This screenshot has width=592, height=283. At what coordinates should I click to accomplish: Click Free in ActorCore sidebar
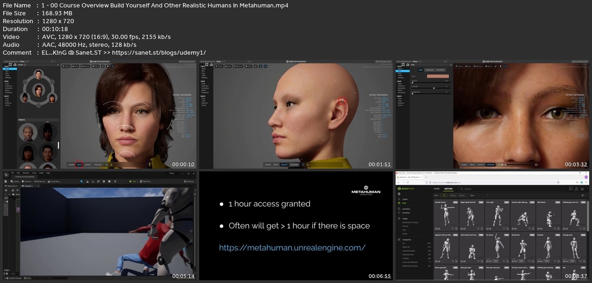(x=404, y=203)
